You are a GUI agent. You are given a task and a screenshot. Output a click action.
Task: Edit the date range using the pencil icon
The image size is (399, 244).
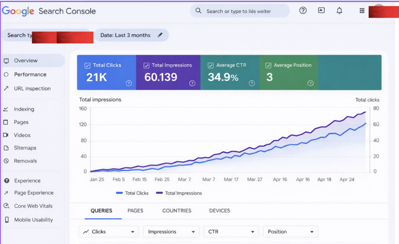[x=160, y=35]
